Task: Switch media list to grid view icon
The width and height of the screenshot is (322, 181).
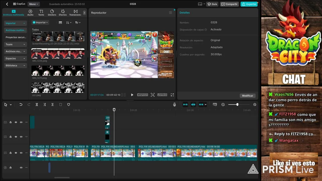Action: tap(60, 23)
